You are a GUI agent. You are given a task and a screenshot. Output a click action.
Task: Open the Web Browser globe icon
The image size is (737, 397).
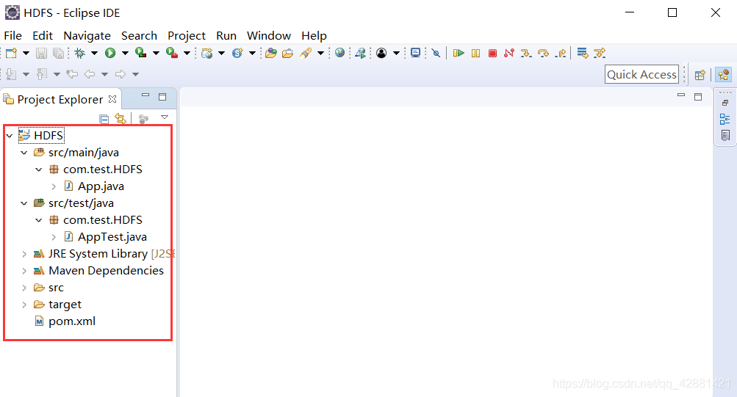click(339, 53)
